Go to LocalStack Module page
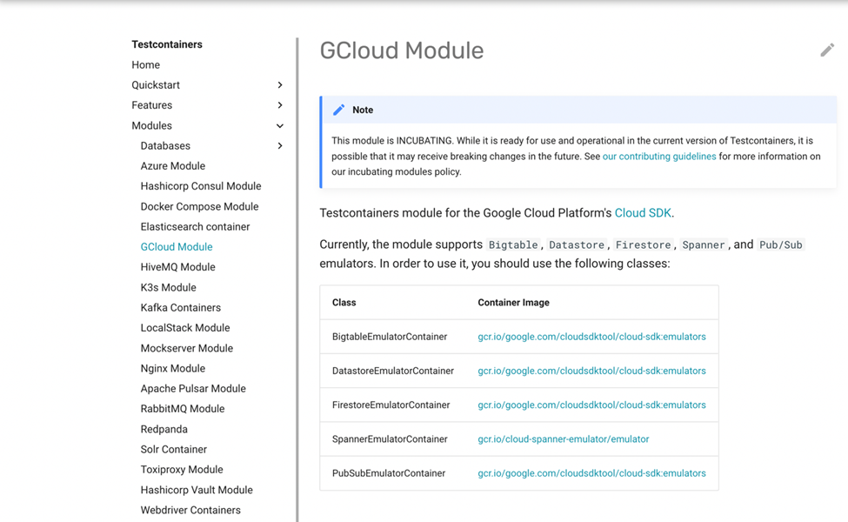 [185, 328]
